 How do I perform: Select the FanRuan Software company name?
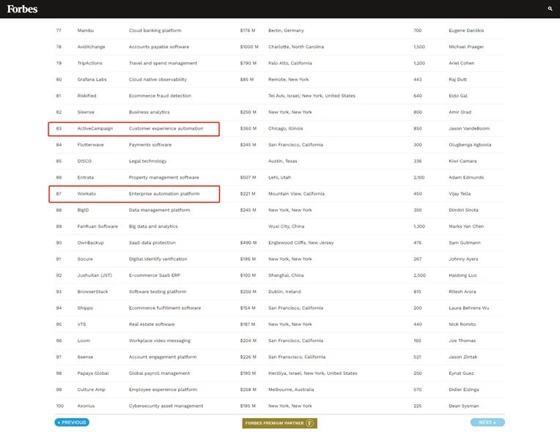(x=97, y=226)
